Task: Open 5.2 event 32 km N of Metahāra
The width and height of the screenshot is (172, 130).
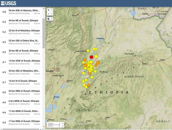Action: 21,32
